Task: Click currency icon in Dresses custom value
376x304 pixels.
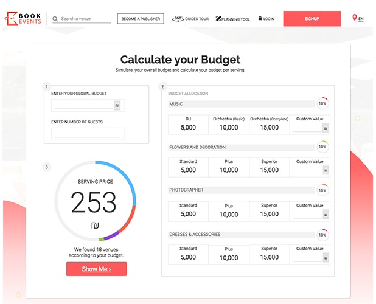Action: 326,258
